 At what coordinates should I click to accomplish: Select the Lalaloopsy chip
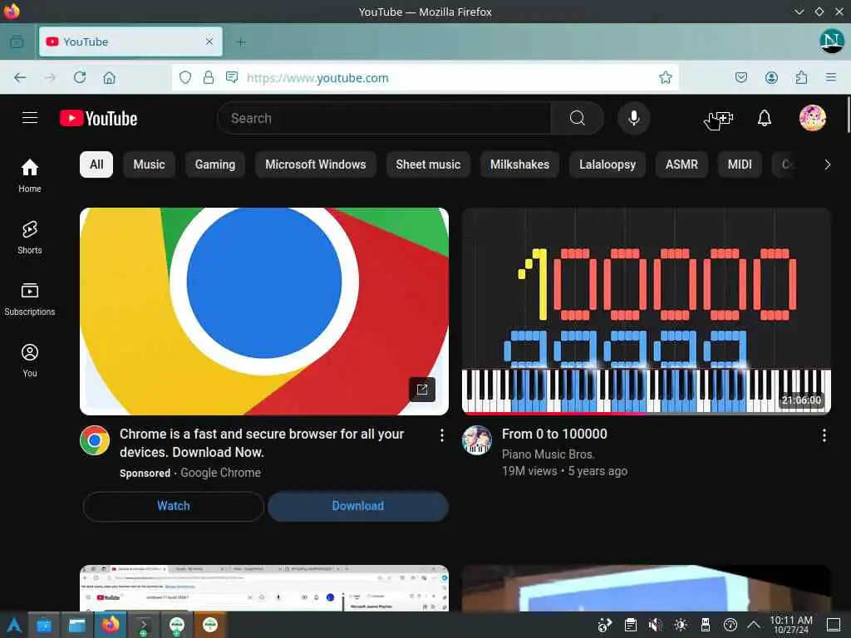(608, 164)
